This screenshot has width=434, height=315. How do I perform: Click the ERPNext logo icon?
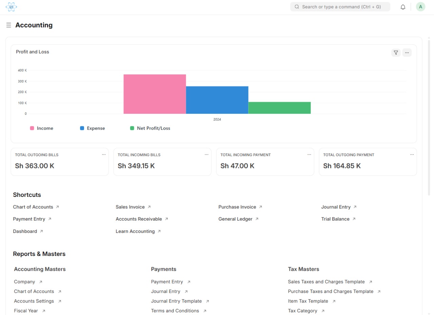(11, 7)
